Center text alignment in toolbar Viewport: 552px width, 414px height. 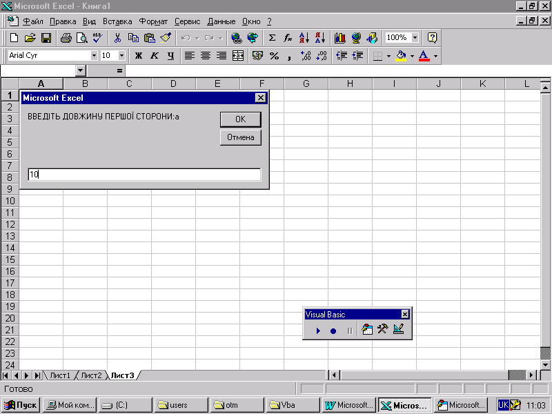(x=206, y=56)
